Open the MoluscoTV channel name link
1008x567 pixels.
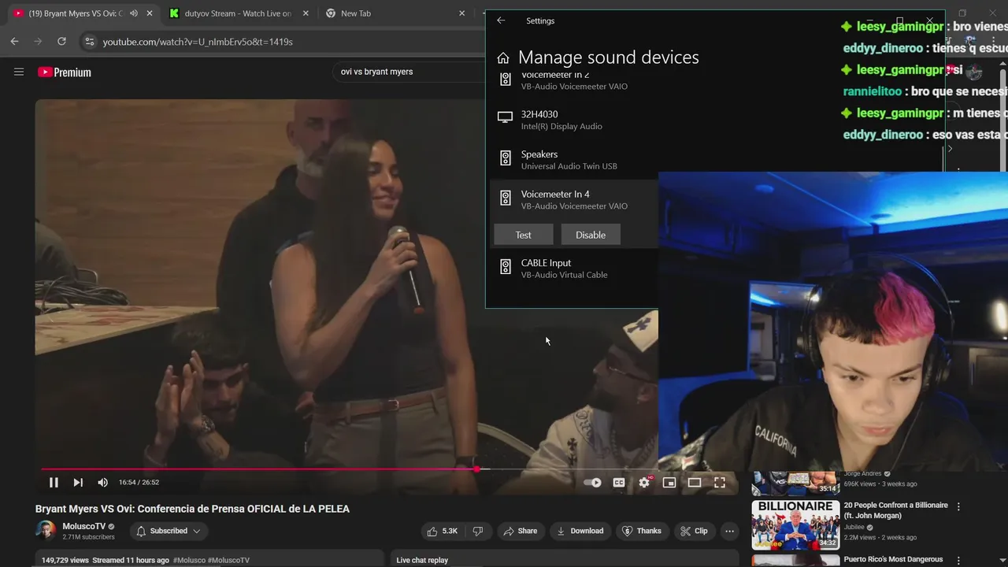(x=84, y=526)
